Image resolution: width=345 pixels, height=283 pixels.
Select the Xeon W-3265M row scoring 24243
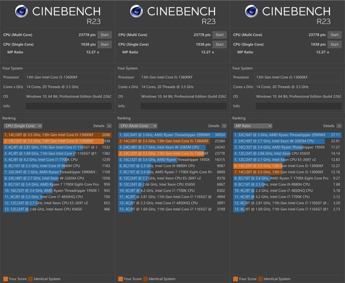172,147
